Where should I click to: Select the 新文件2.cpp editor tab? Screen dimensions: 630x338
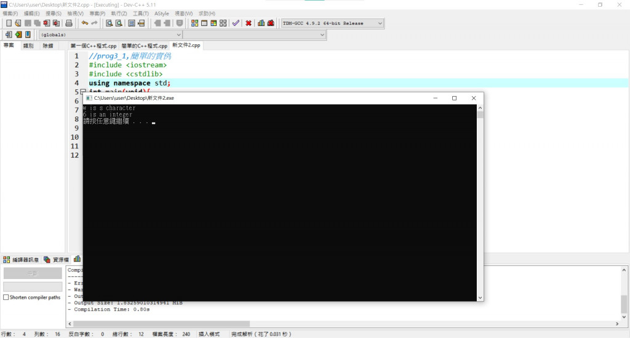(186, 46)
